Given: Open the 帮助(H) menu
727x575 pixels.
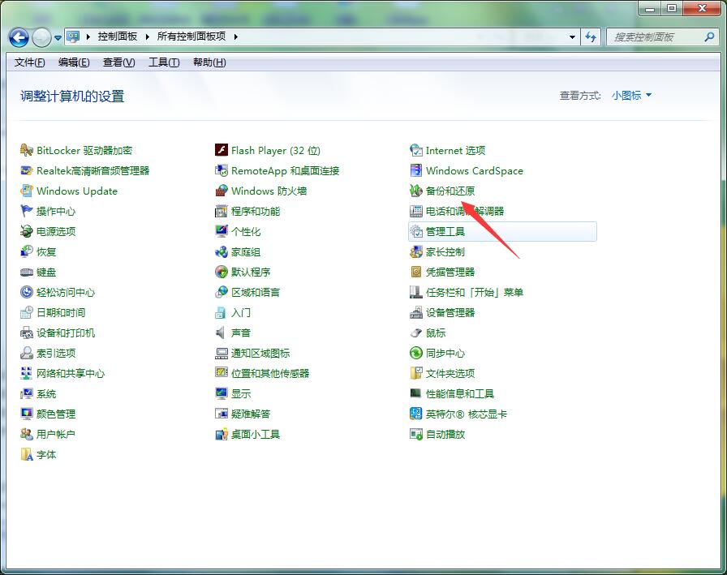Looking at the screenshot, I should pyautogui.click(x=209, y=62).
